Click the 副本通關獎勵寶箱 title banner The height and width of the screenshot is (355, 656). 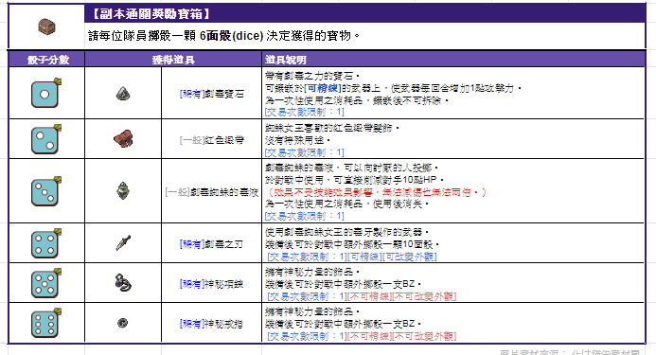(364, 14)
